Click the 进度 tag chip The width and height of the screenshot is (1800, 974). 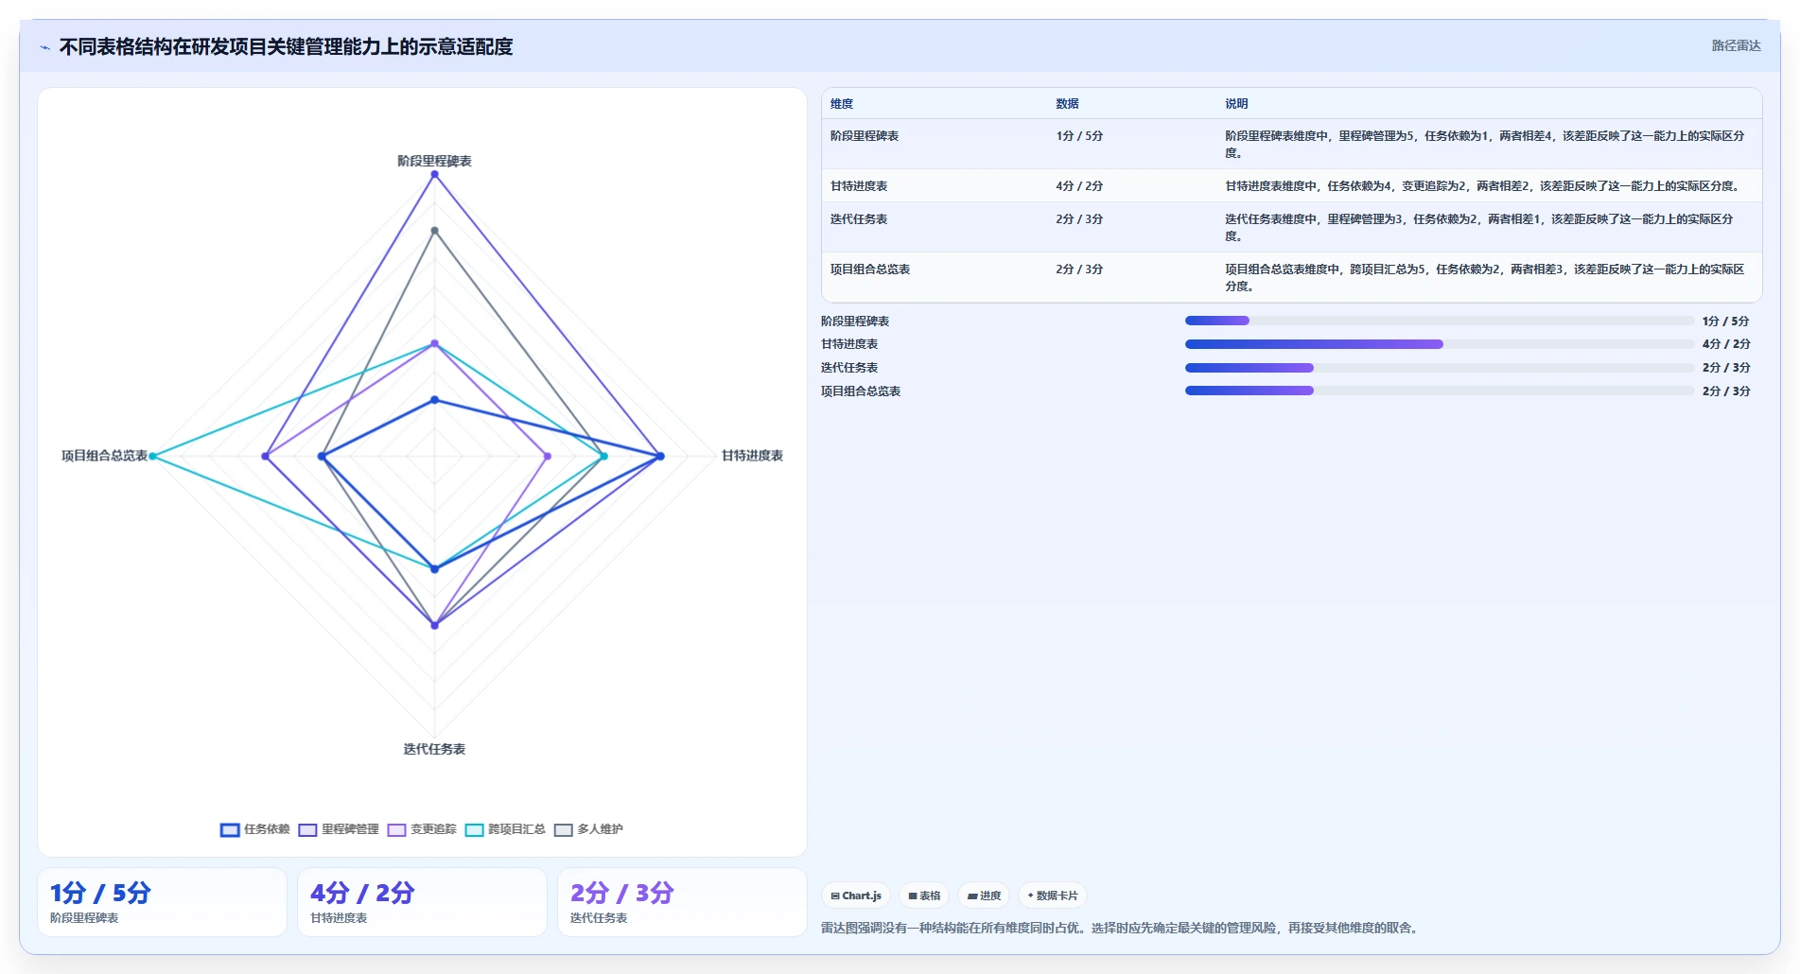984,896
